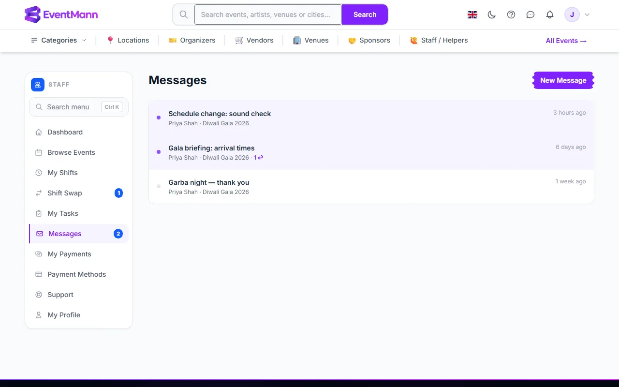Follow the All Events link

point(566,41)
